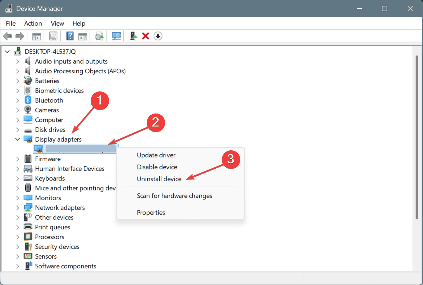The image size is (423, 285).
Task: Expand the Bluetooth chevron
Action: 18,100
